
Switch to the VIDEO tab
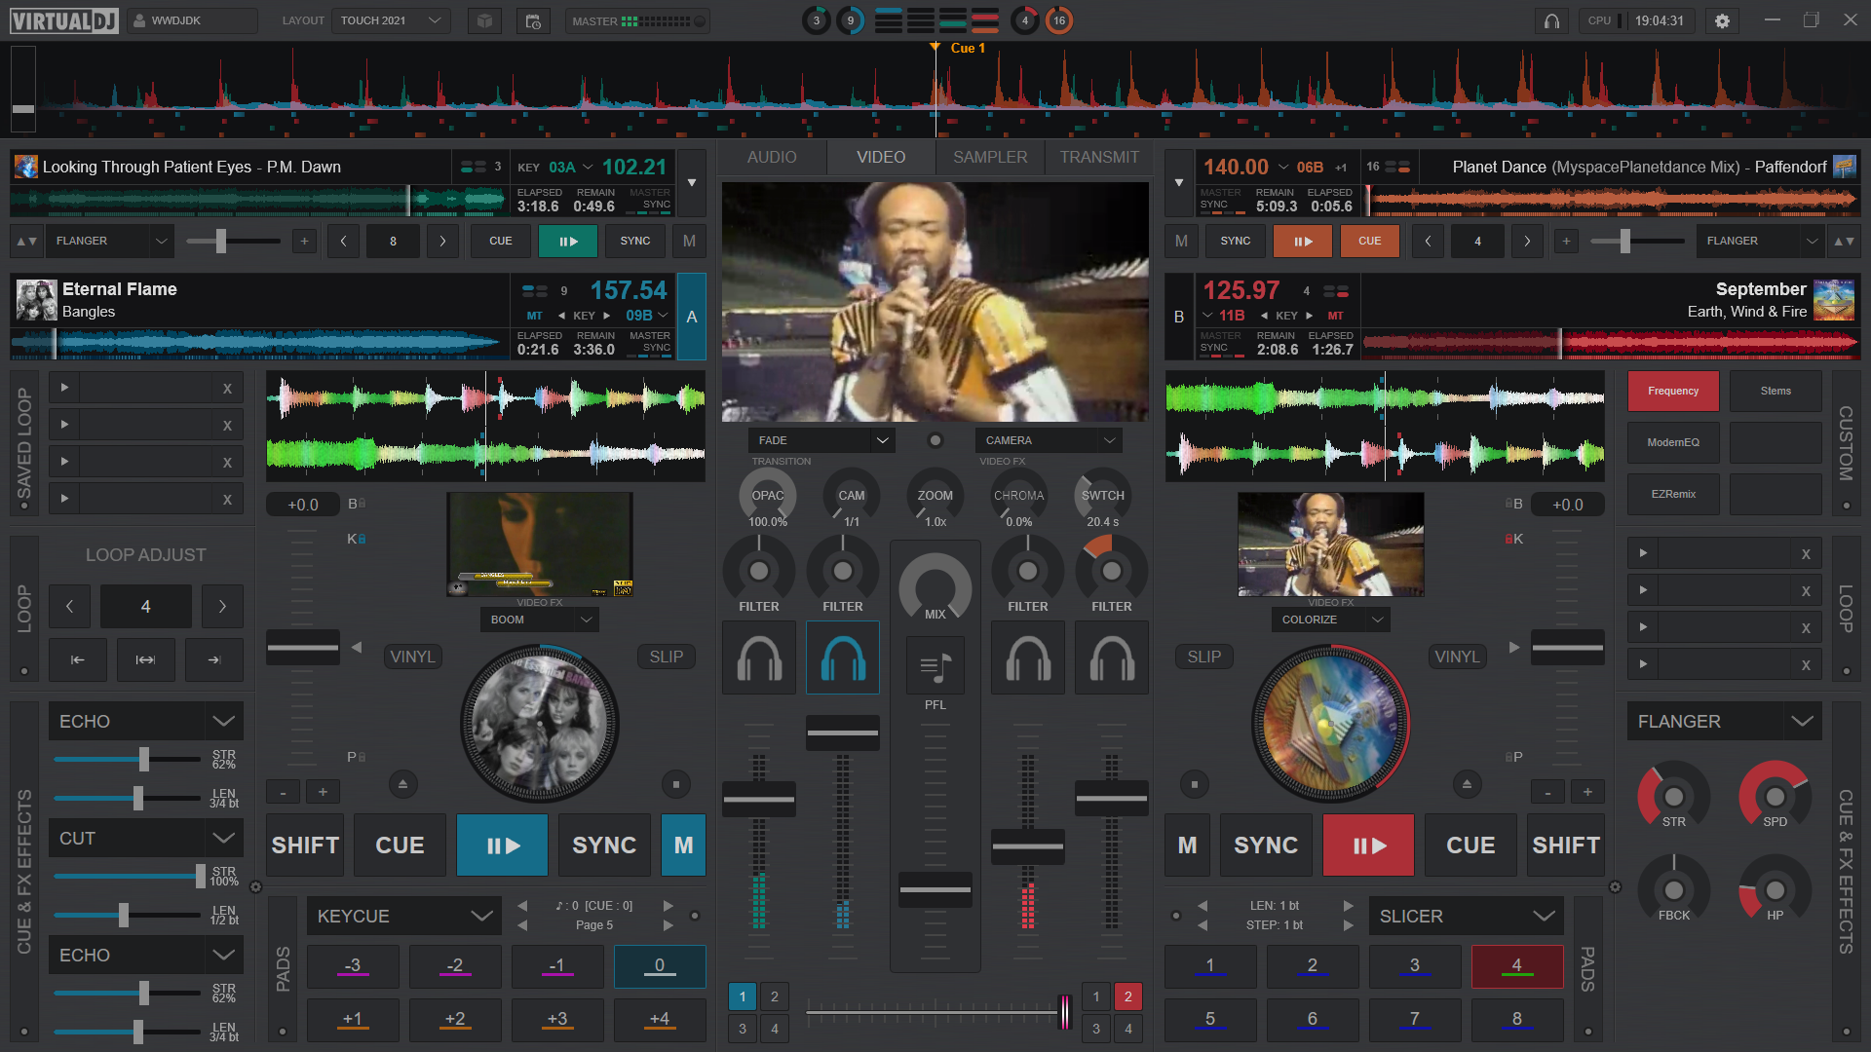(881, 157)
